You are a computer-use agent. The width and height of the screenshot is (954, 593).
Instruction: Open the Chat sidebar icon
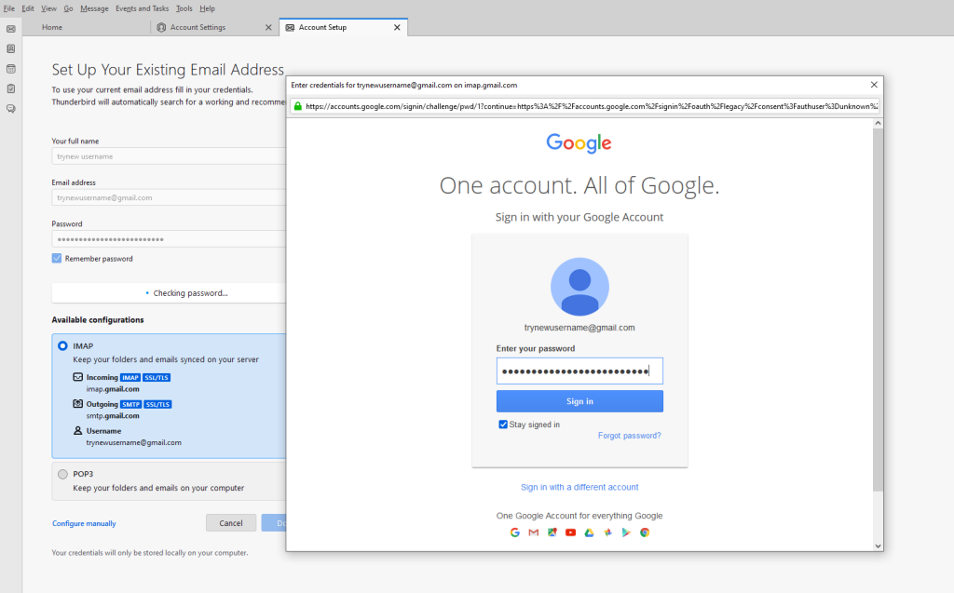[x=11, y=109]
